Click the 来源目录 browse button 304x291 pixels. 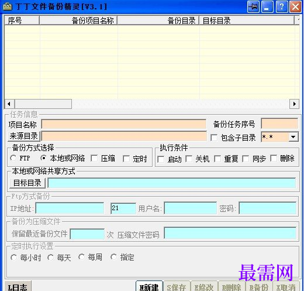pyautogui.click(x=24, y=136)
